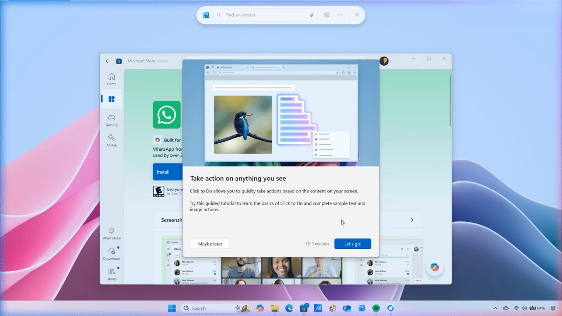The width and height of the screenshot is (562, 316).
Task: Click the volume speaker tray icon
Action: (x=524, y=308)
